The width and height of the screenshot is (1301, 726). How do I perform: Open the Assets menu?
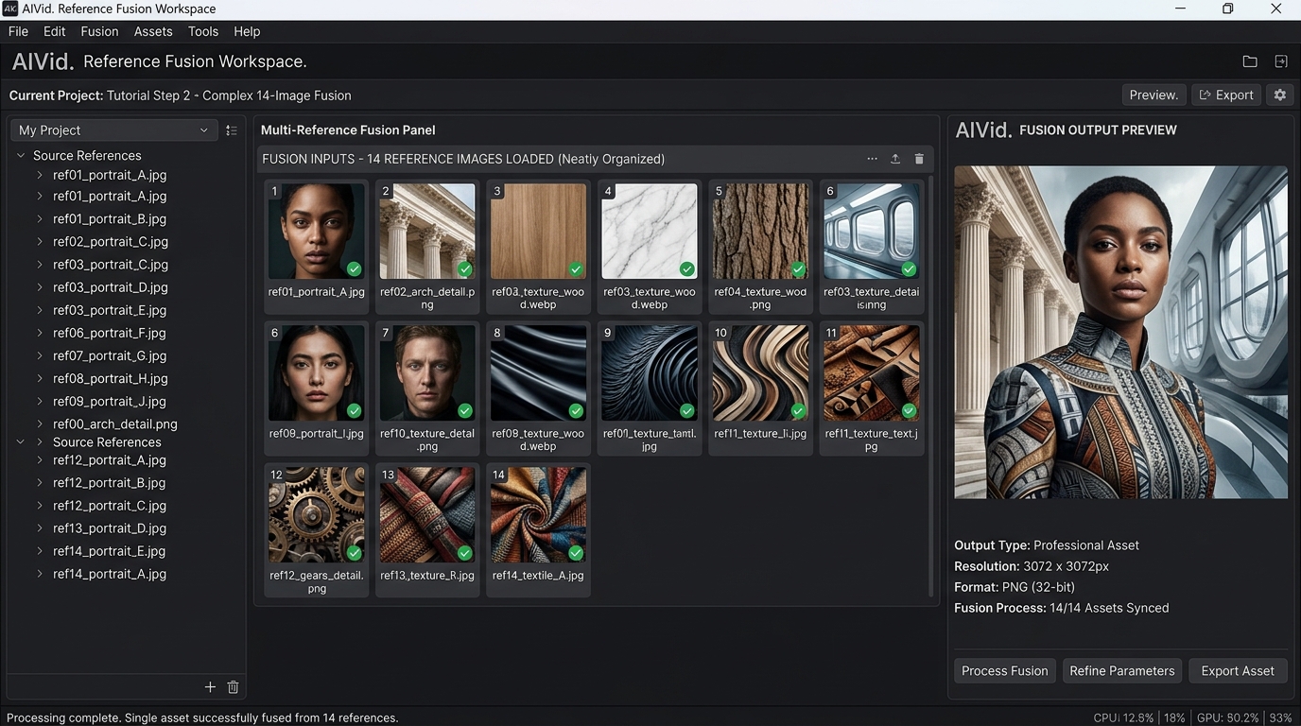153,31
